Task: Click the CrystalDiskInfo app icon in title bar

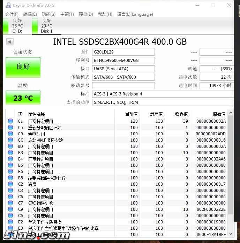Action: coord(8,6)
